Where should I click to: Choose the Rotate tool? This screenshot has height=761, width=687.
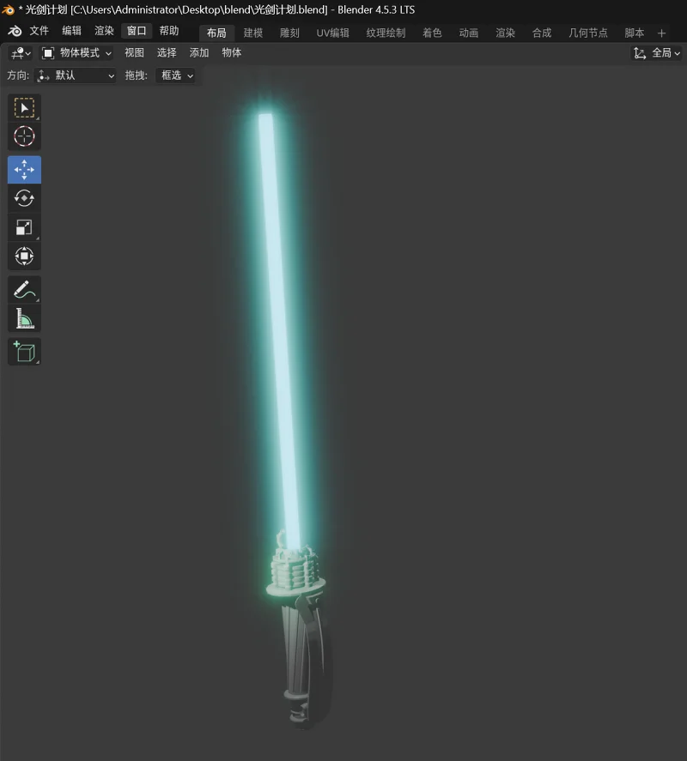pos(24,198)
